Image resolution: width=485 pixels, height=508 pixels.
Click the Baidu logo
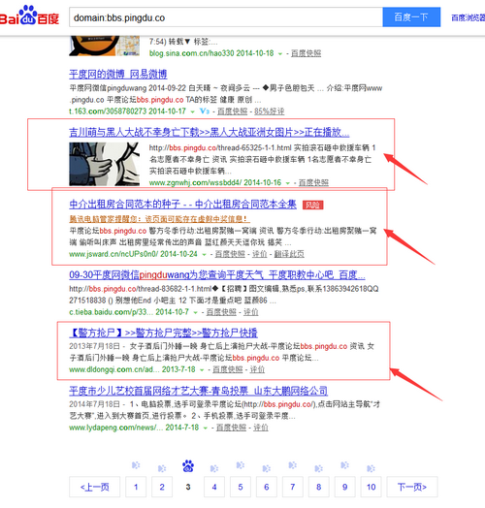(29, 16)
